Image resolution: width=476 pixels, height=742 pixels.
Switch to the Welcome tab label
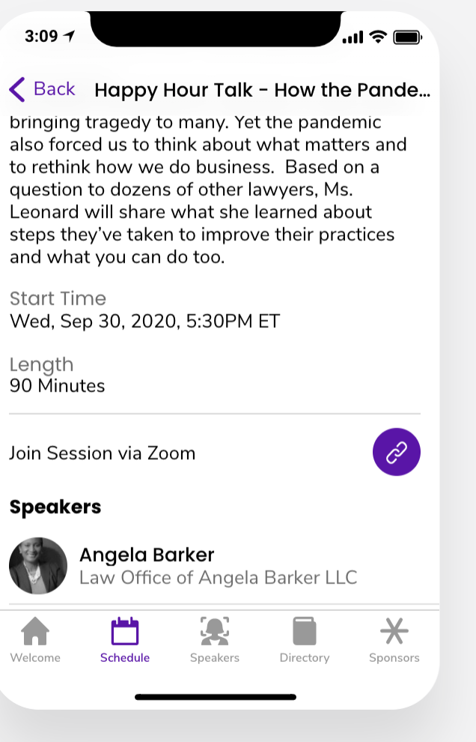(x=35, y=658)
